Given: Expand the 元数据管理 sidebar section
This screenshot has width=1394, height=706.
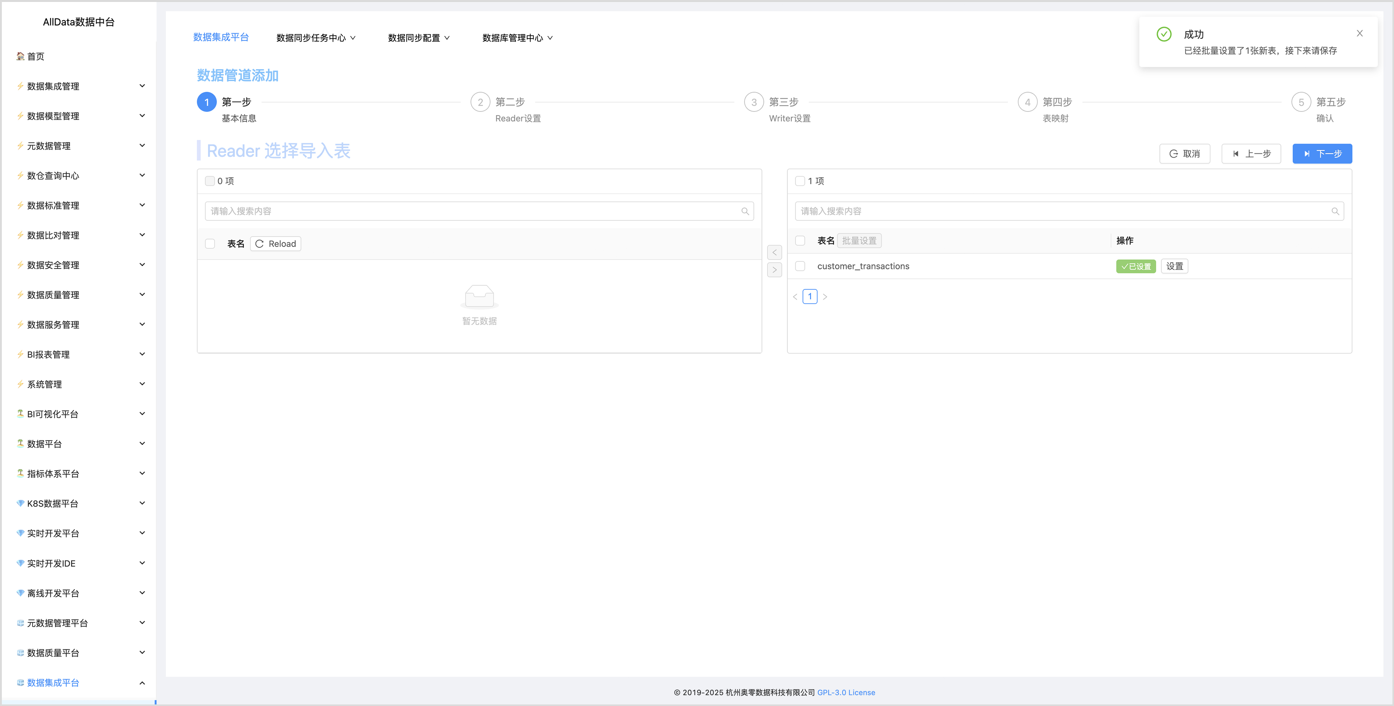Looking at the screenshot, I should pyautogui.click(x=80, y=146).
